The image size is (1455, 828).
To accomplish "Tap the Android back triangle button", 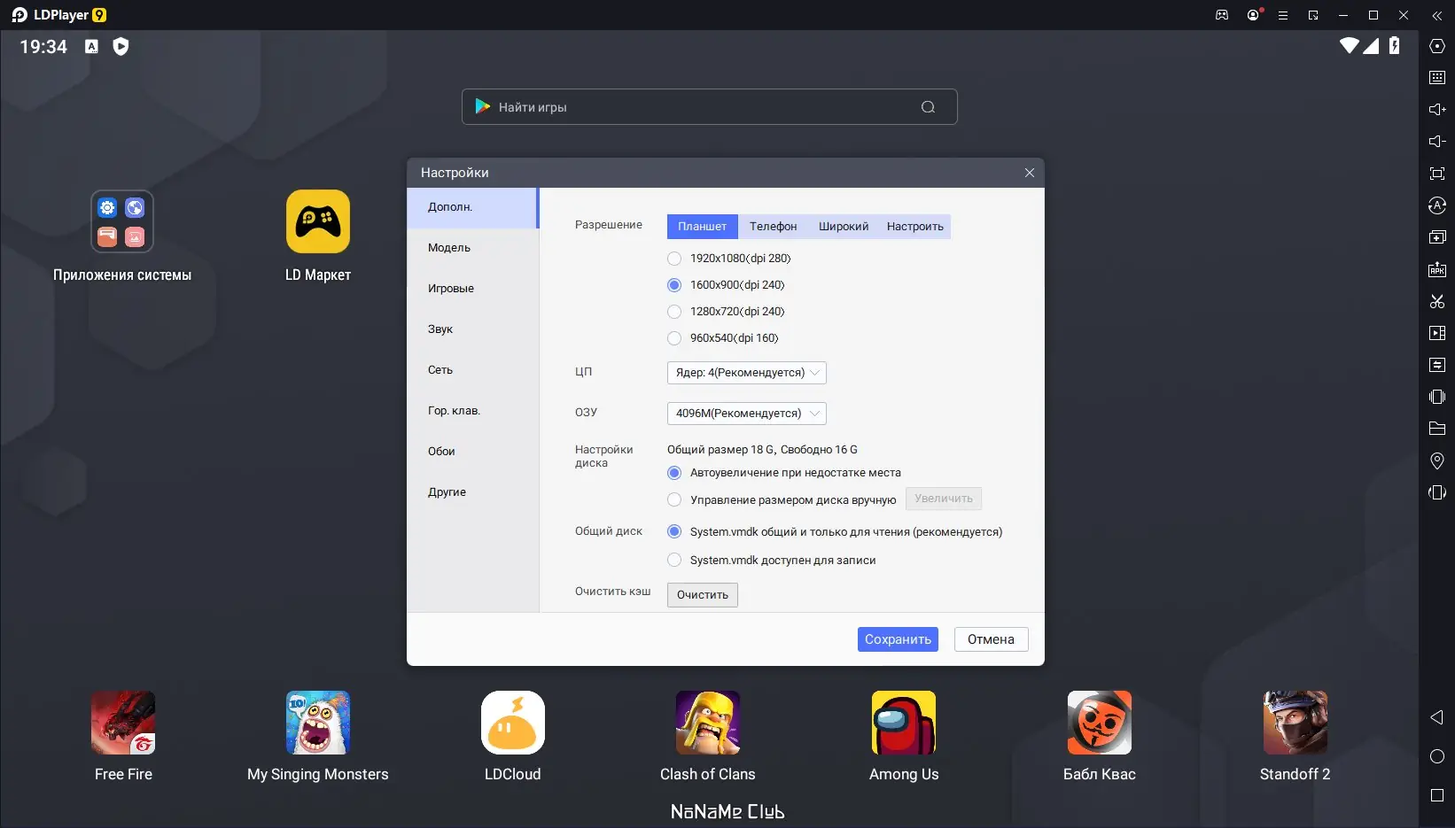I will pos(1437,717).
